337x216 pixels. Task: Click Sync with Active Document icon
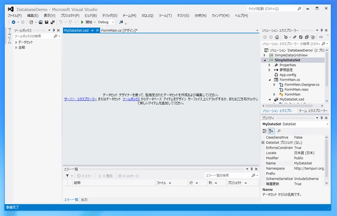pyautogui.click(x=295, y=37)
